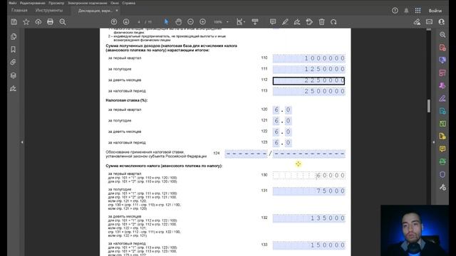Screen dimensions: 456x256
Task: Activate the selection arrow tool
Action: click(x=166, y=22)
